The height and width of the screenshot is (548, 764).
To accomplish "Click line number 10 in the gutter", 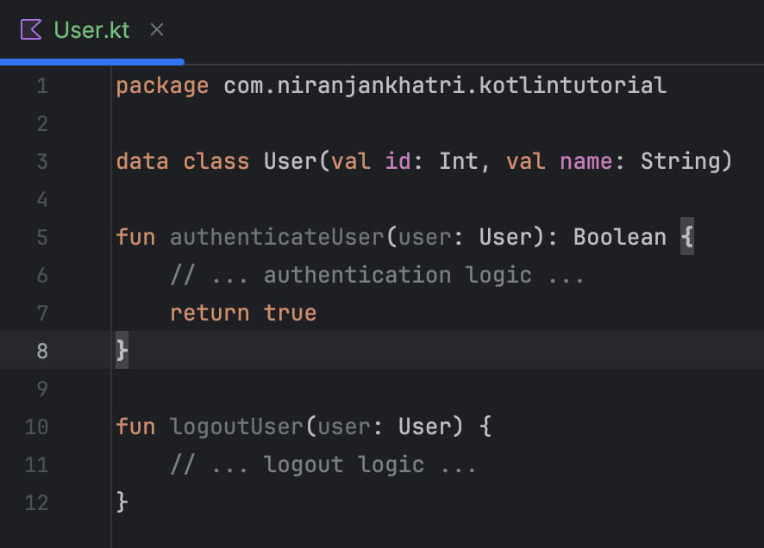I will 35,427.
